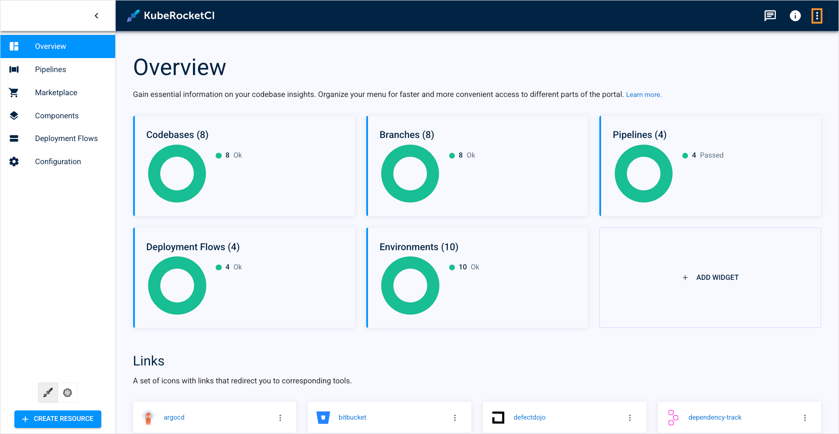The image size is (839, 434).
Task: Select the quill view toggle
Action: click(x=48, y=393)
